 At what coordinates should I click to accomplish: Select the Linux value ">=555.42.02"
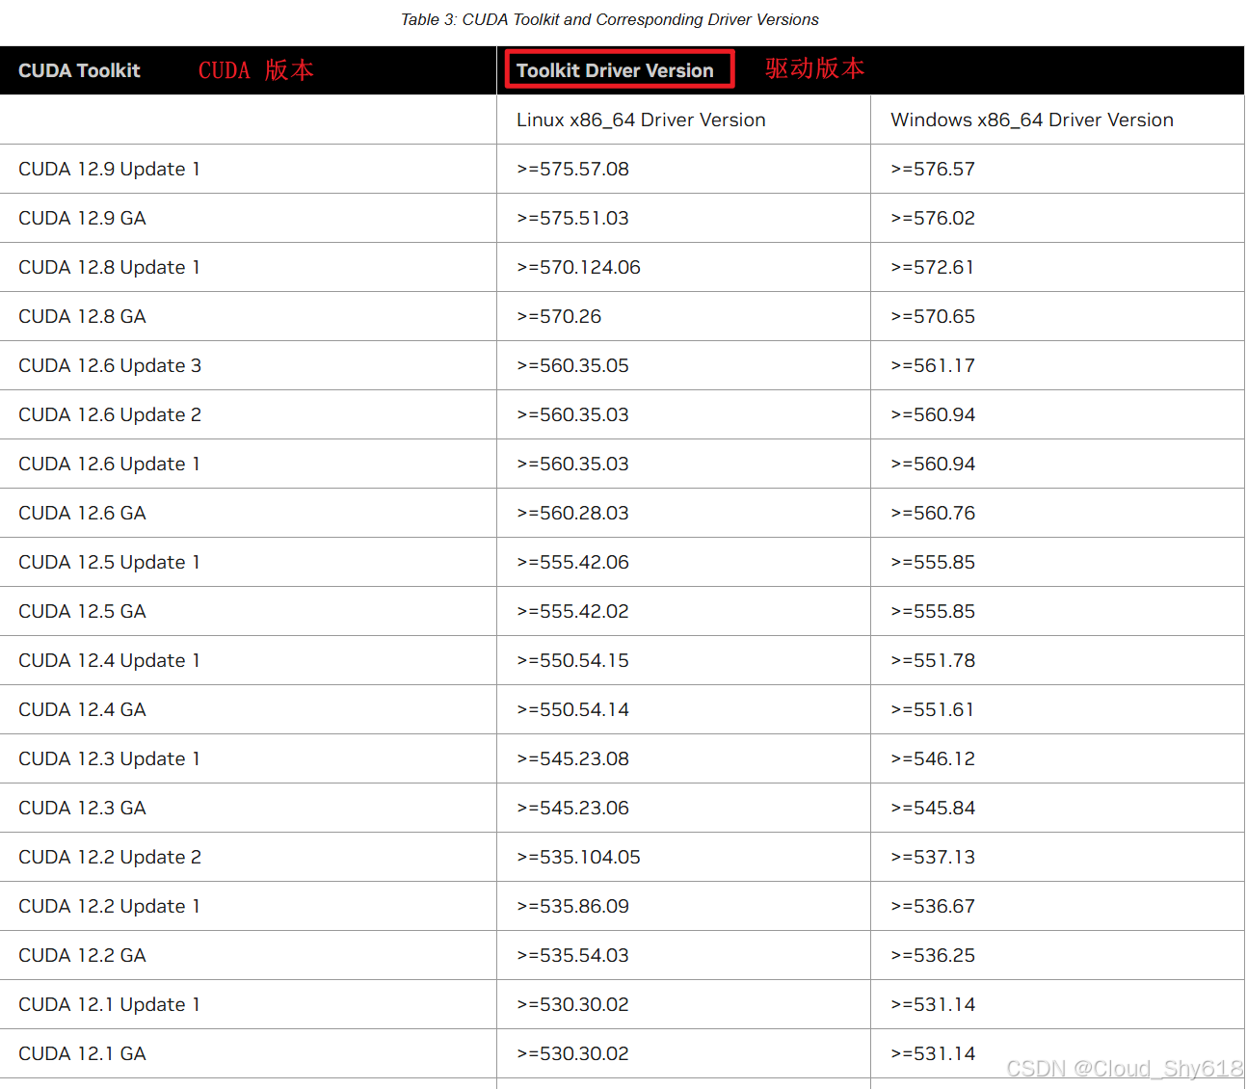[572, 611]
